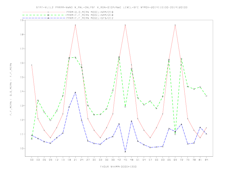
Task: Click x-axis tick label 60
Action: [x=157, y=160]
